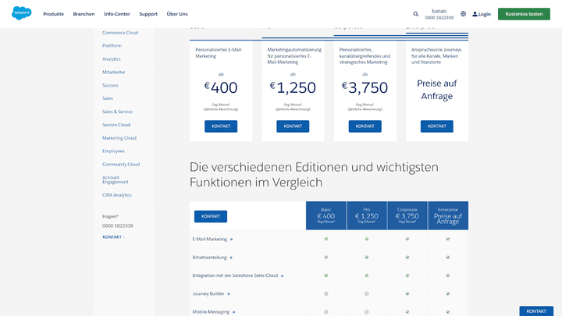Click Pro empty circle in Journey Builder row
The image size is (562, 316).
(x=367, y=294)
